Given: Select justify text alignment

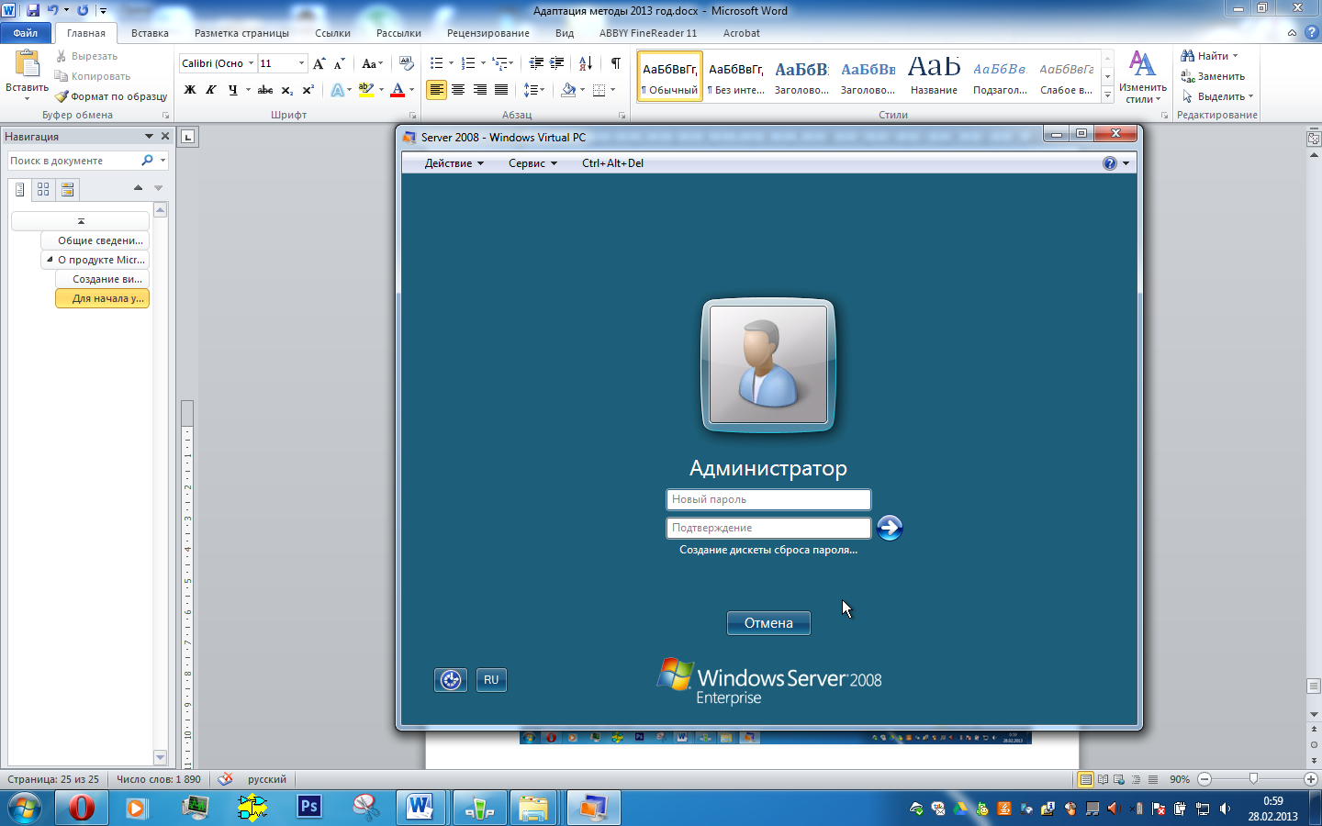Looking at the screenshot, I should tap(501, 90).
